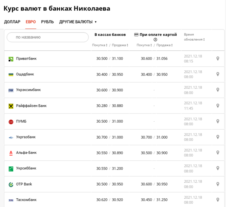226x207 pixels.
Task: Show Укрэксимбанк branches via map pin
Action: click(x=218, y=90)
